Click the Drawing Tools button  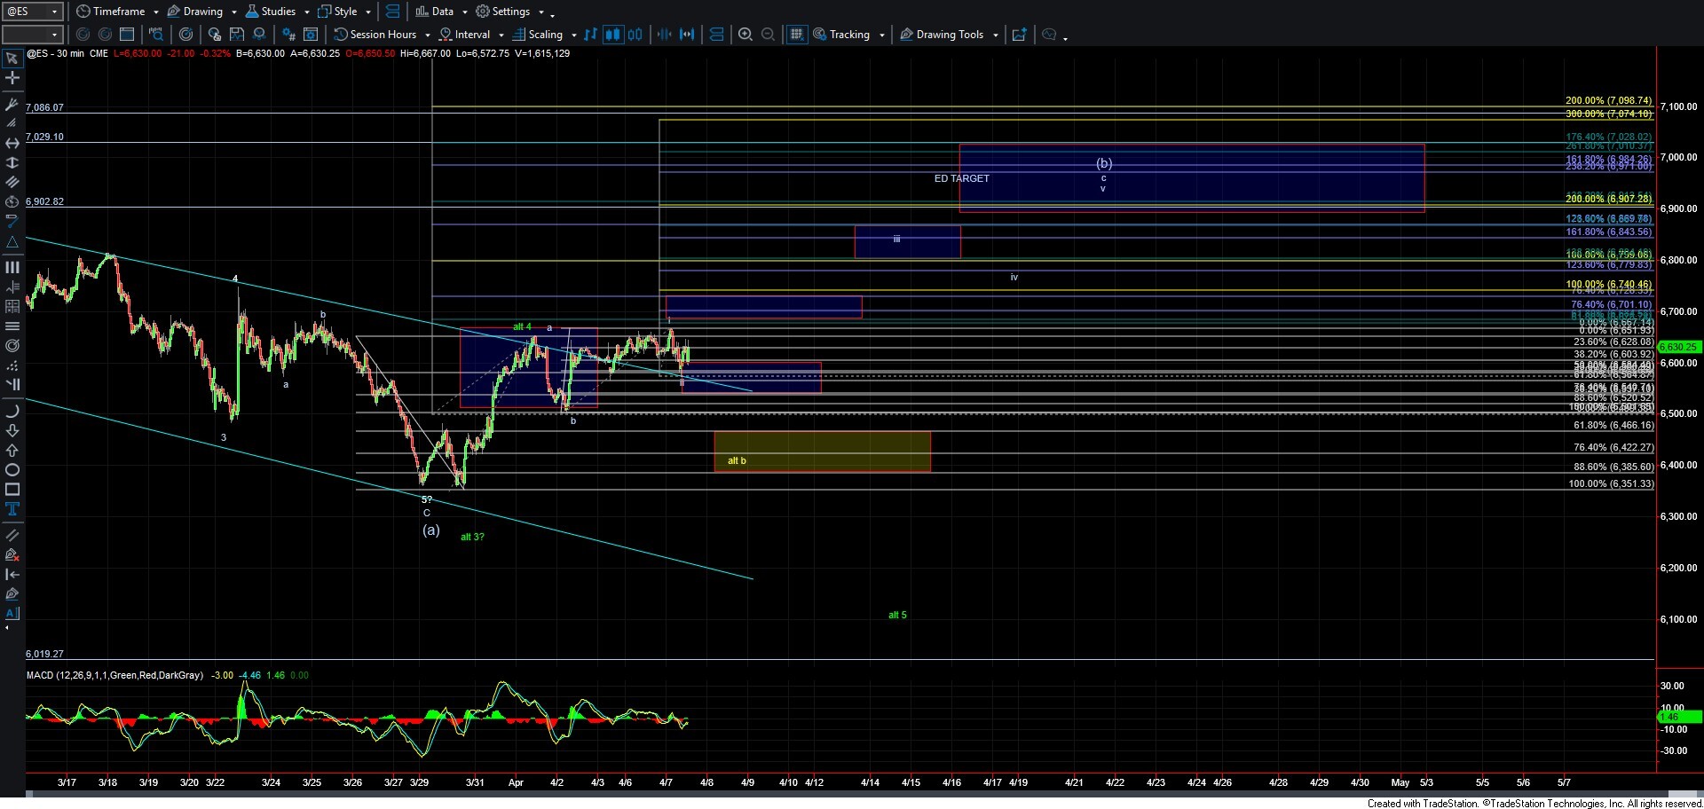pyautogui.click(x=949, y=35)
